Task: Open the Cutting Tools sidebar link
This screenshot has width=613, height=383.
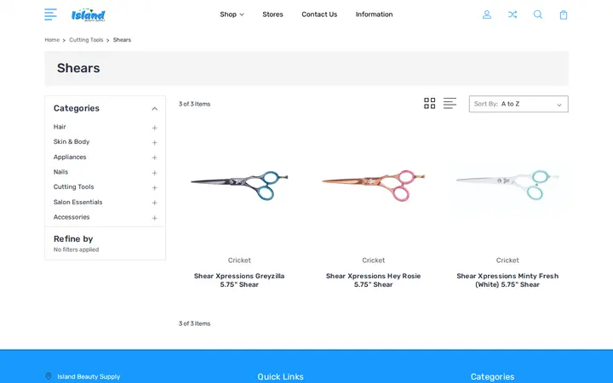Action: click(x=73, y=186)
